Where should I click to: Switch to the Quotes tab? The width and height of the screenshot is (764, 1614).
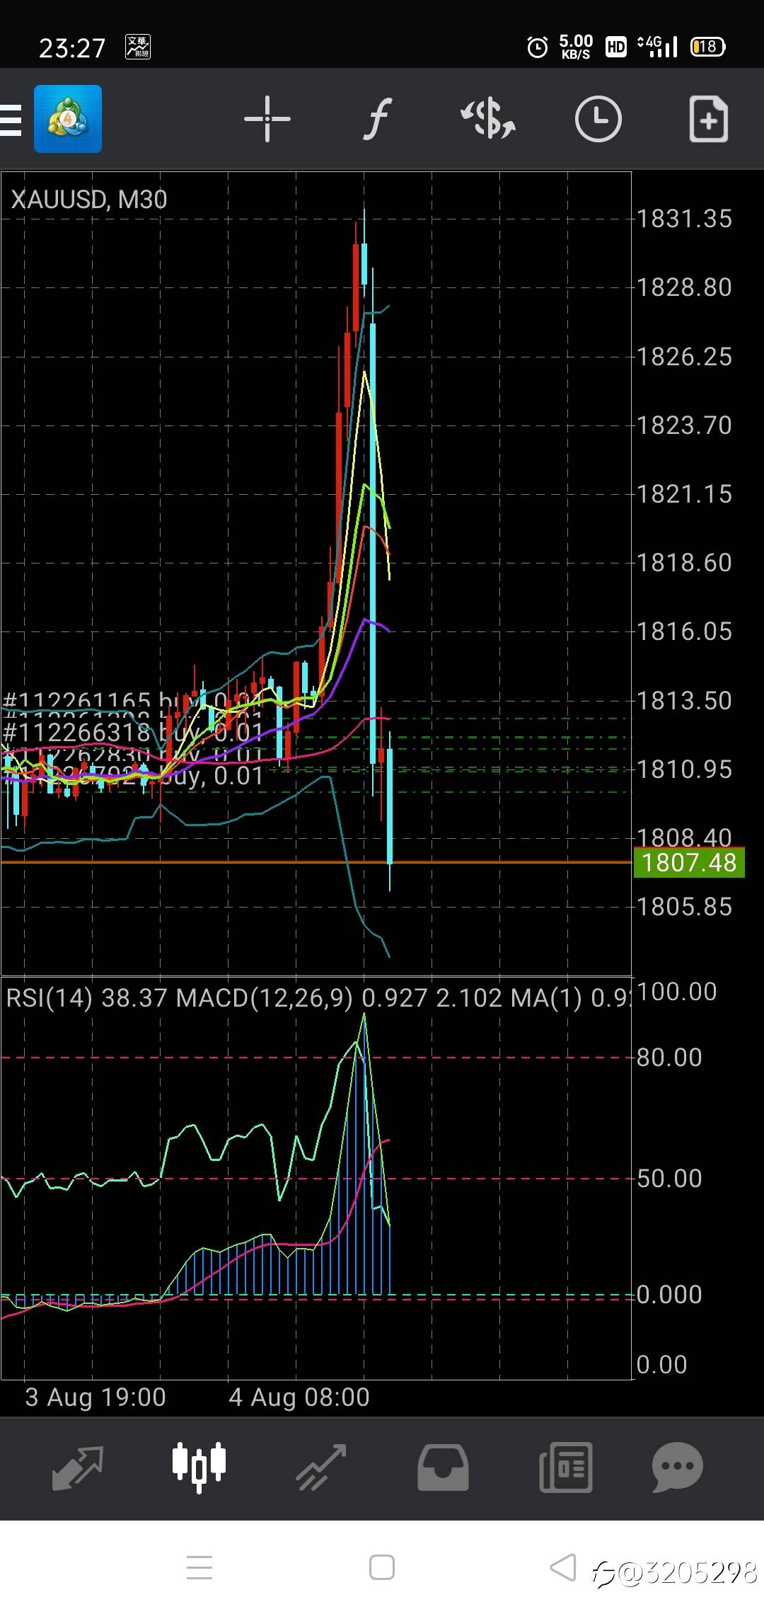coord(78,1468)
